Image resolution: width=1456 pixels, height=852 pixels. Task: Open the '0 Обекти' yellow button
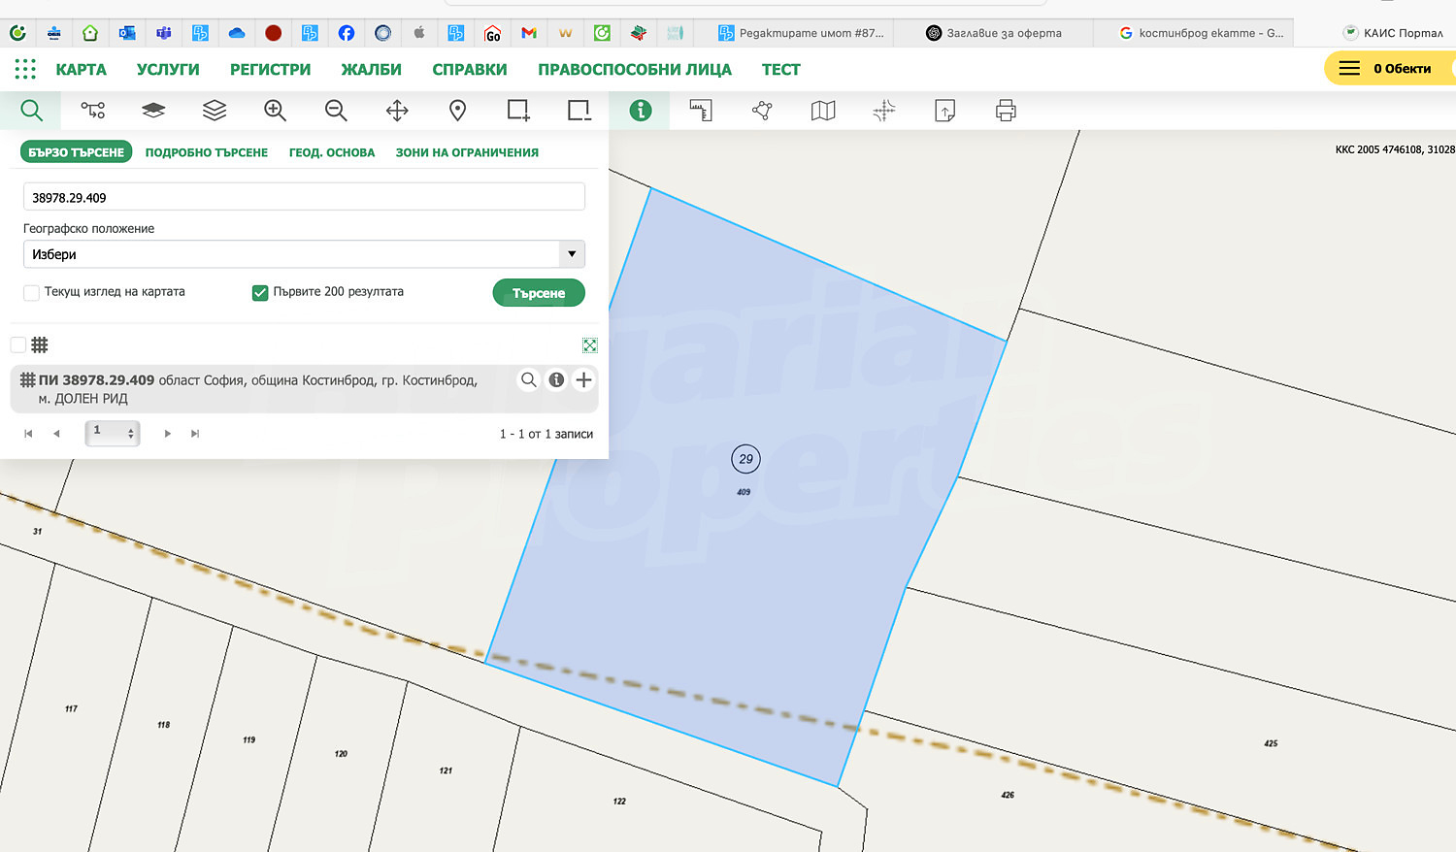[1390, 68]
